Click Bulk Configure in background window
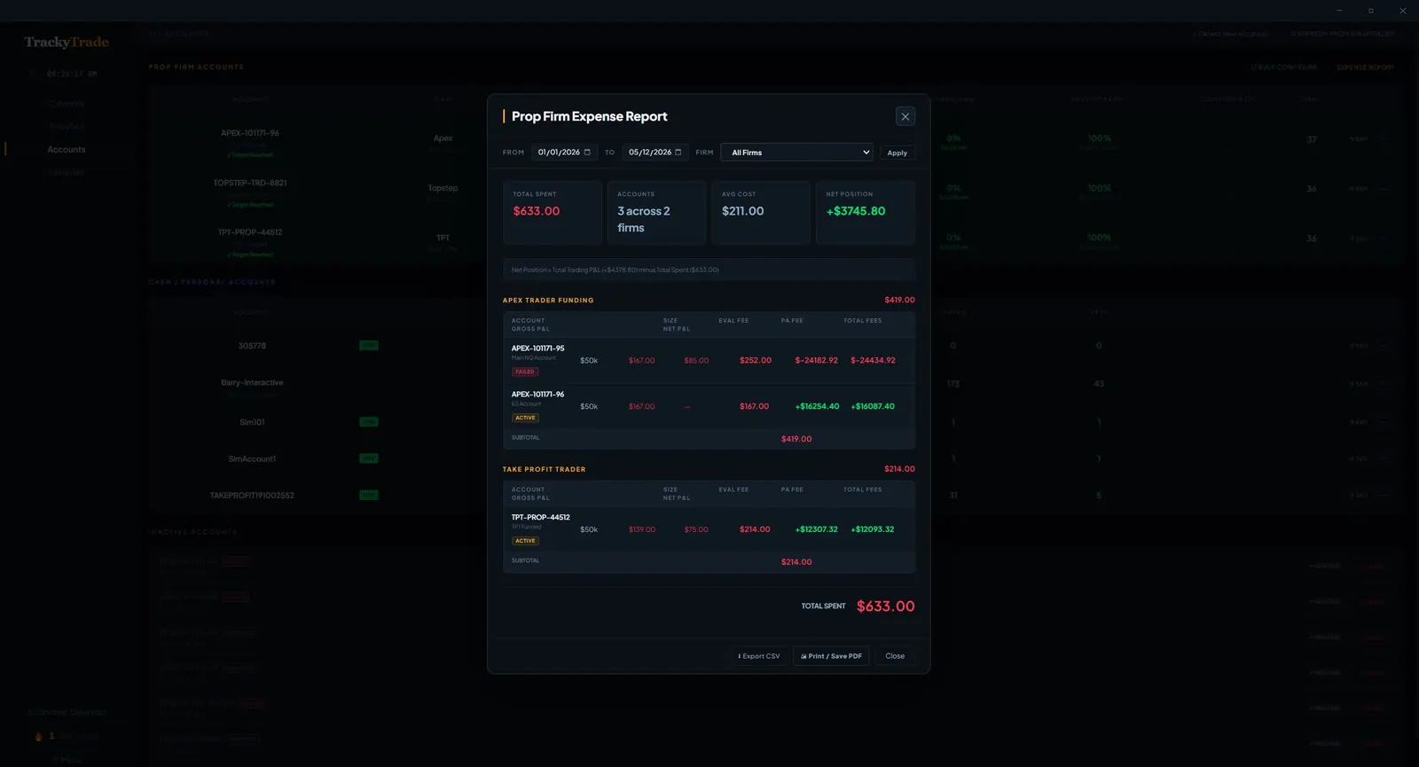Image resolution: width=1419 pixels, height=767 pixels. (1284, 67)
